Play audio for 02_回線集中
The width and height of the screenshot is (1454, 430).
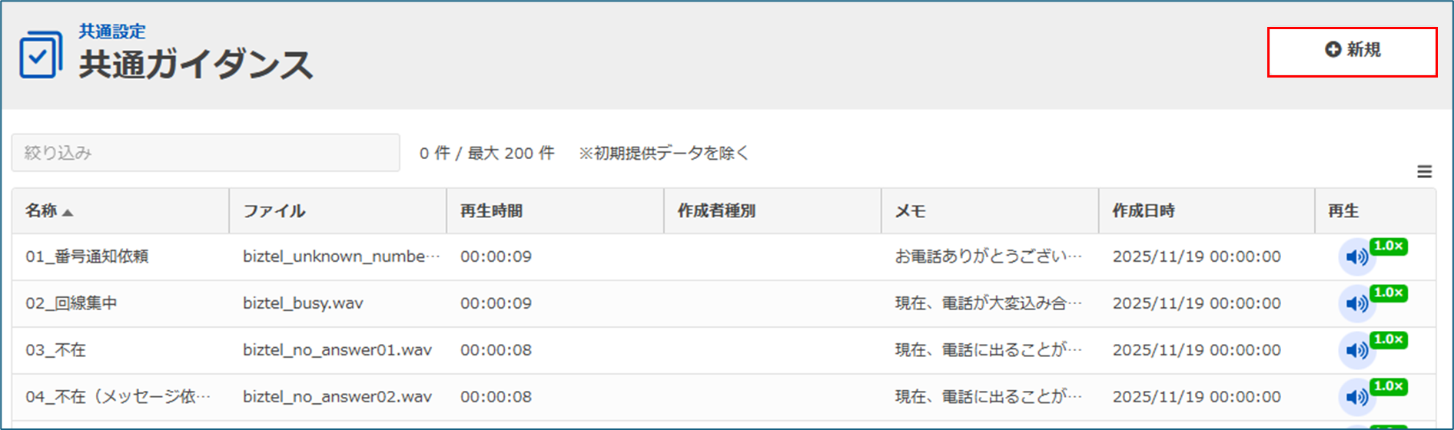click(1356, 304)
